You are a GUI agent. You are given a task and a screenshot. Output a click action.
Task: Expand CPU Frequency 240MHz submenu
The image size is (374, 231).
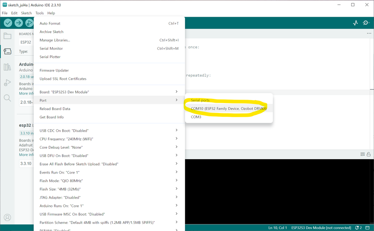pos(109,139)
